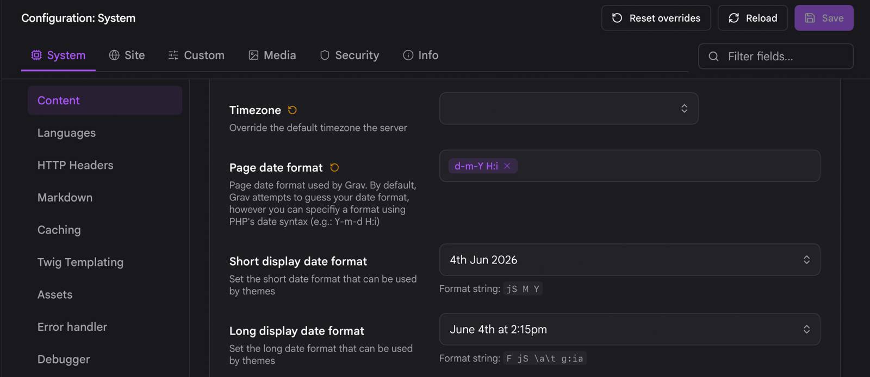
Task: Click the Page date format label
Action: 276,168
